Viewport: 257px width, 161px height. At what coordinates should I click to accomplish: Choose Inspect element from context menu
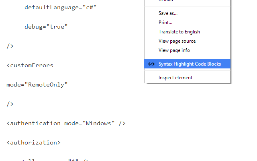pyautogui.click(x=175, y=78)
